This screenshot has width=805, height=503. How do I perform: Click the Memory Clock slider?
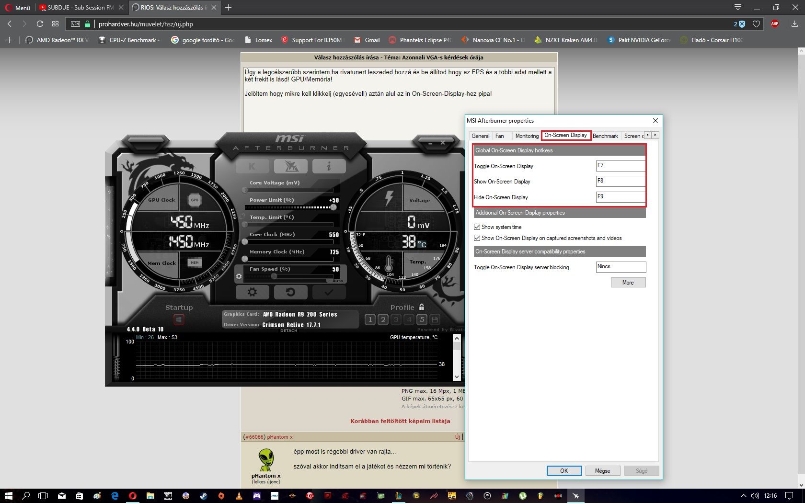[289, 259]
